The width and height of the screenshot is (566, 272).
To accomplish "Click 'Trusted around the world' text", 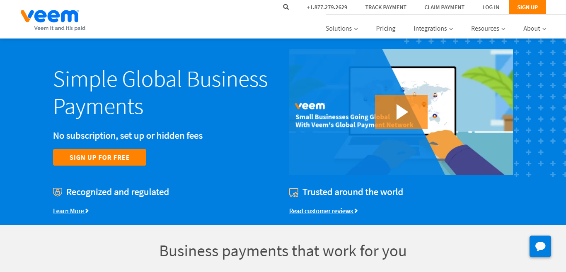I will tap(353, 192).
